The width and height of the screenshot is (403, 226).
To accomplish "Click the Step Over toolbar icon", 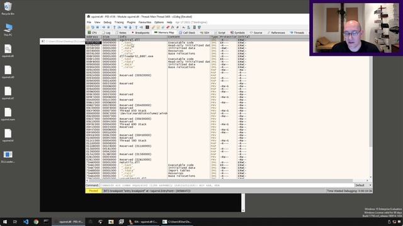I will click(119, 27).
